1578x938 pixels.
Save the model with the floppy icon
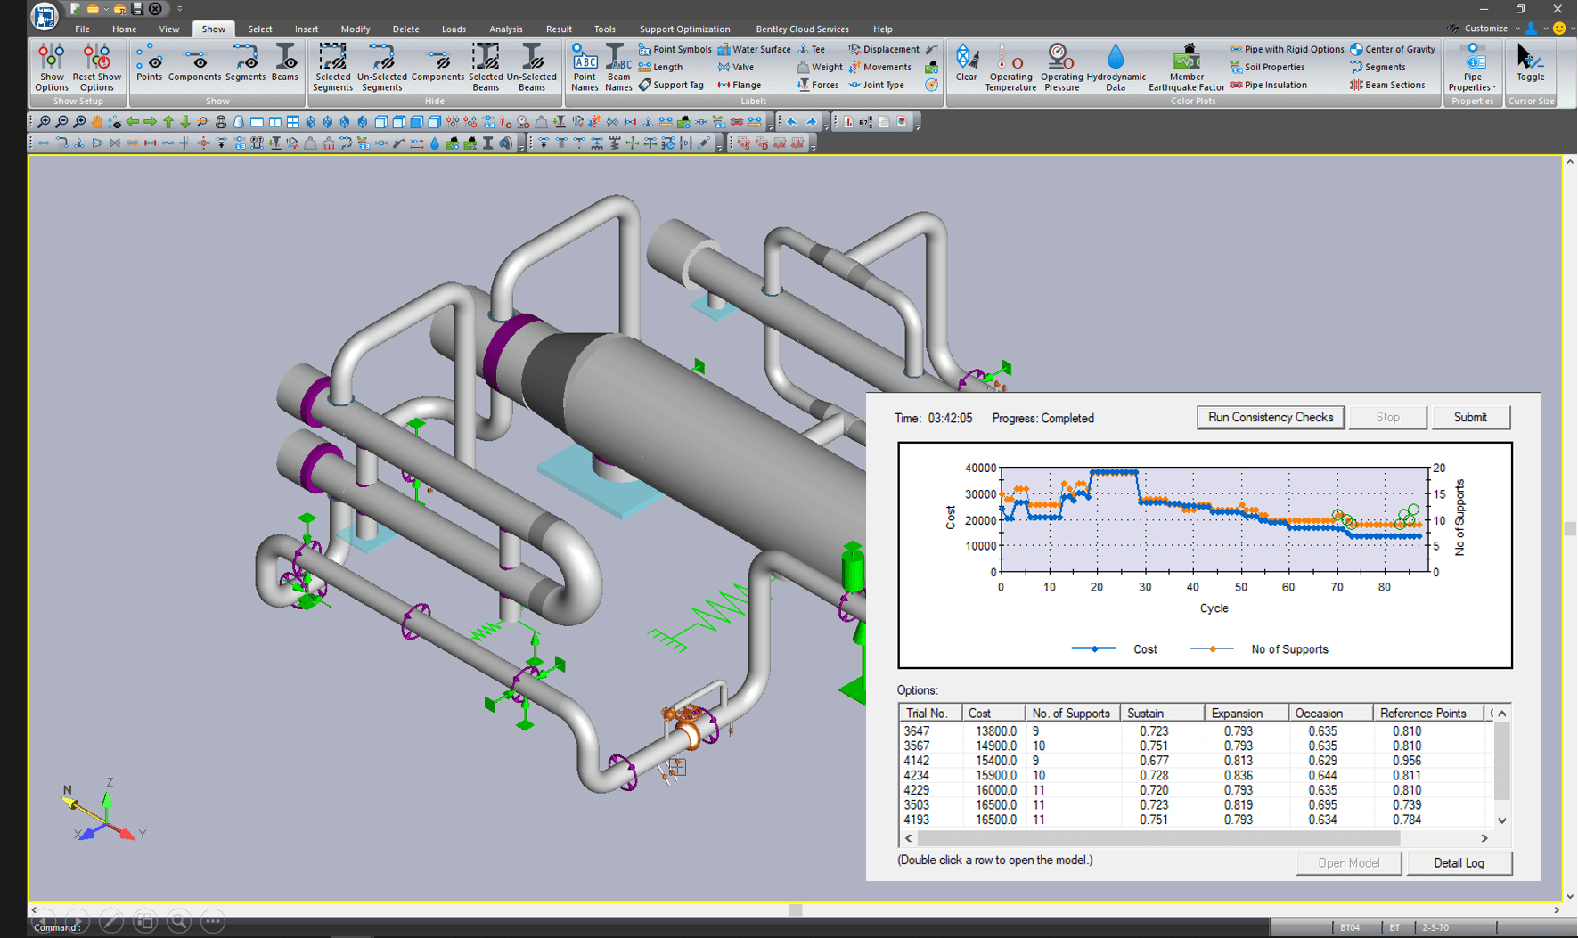137,9
